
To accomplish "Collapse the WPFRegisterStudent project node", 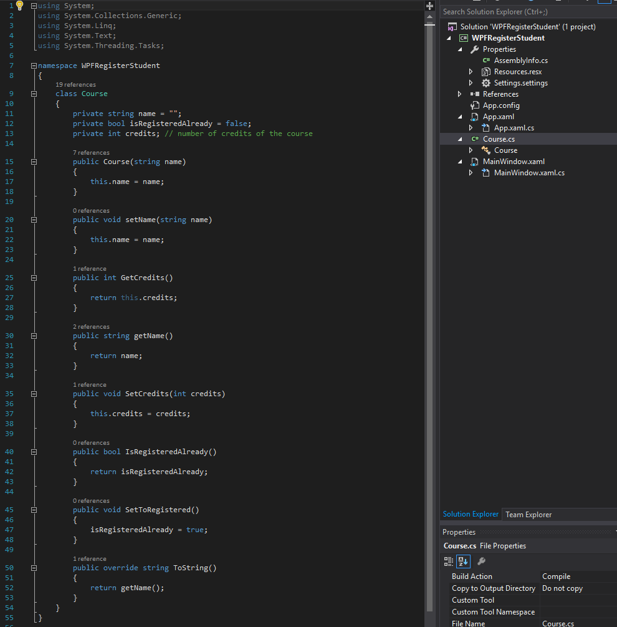I will [449, 38].
